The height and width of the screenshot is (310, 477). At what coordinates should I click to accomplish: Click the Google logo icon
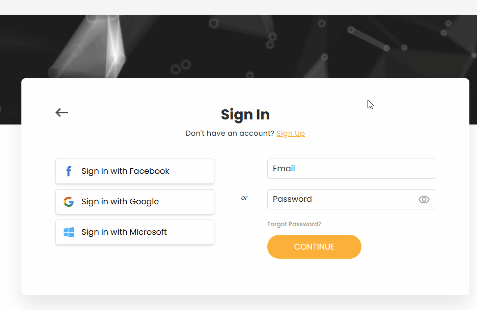(68, 202)
